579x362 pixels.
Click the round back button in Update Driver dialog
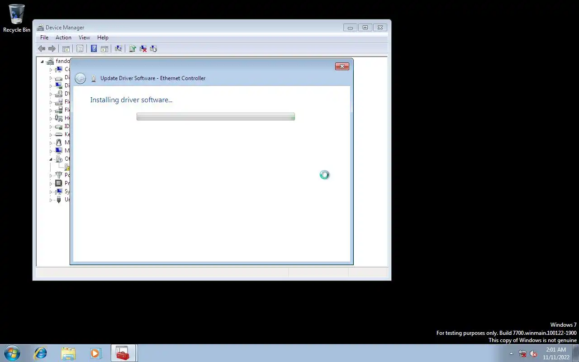(80, 78)
